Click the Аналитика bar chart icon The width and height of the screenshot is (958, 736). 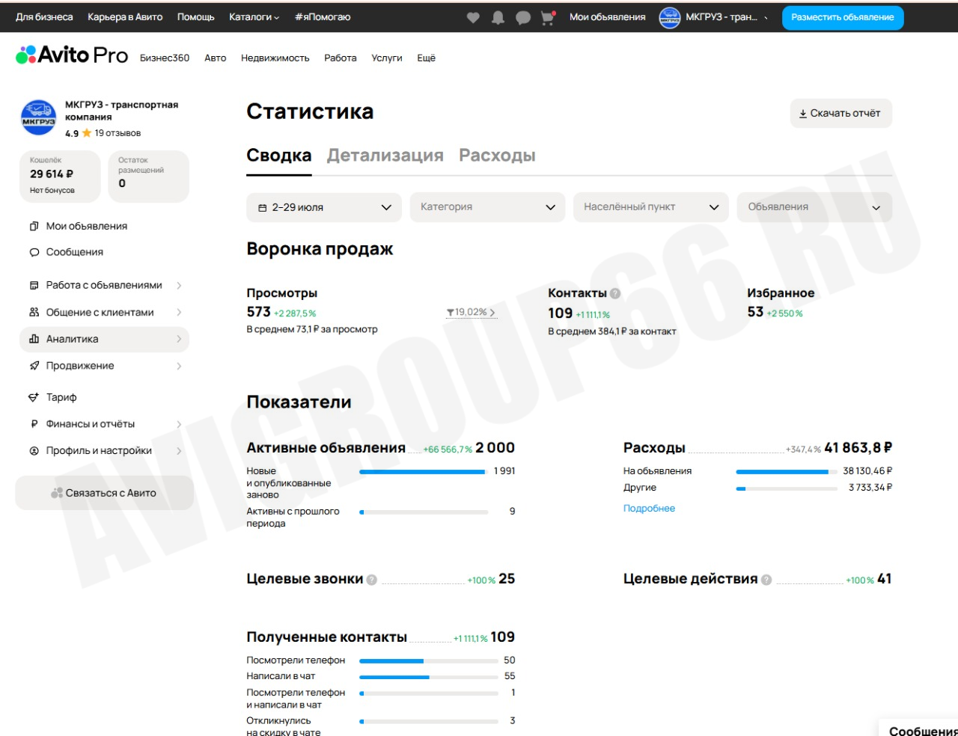tap(34, 339)
